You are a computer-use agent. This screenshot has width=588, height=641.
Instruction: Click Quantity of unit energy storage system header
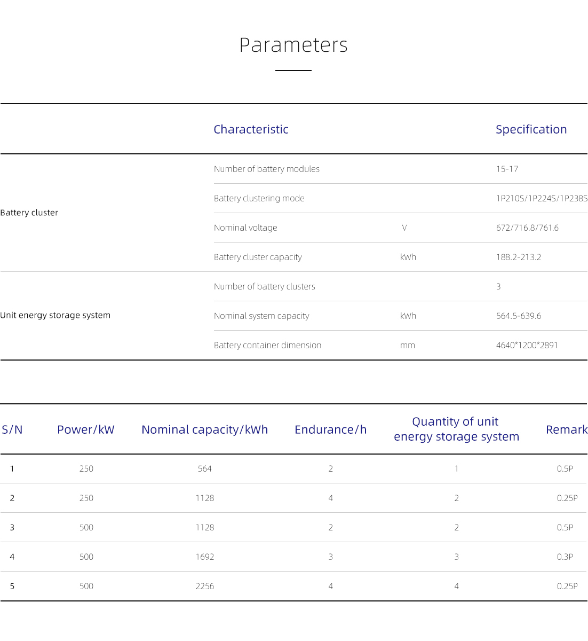[456, 429]
